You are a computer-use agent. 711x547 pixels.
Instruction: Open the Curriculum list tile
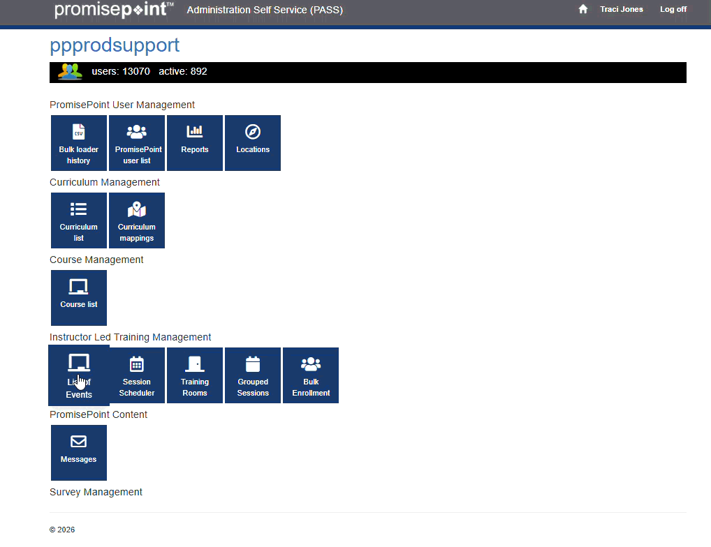79,220
